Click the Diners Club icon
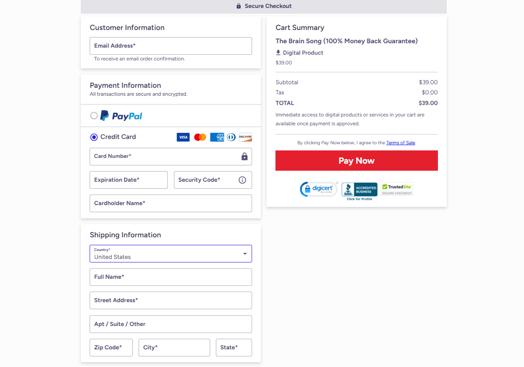Viewport: 524px width, 367px height. tap(231, 137)
